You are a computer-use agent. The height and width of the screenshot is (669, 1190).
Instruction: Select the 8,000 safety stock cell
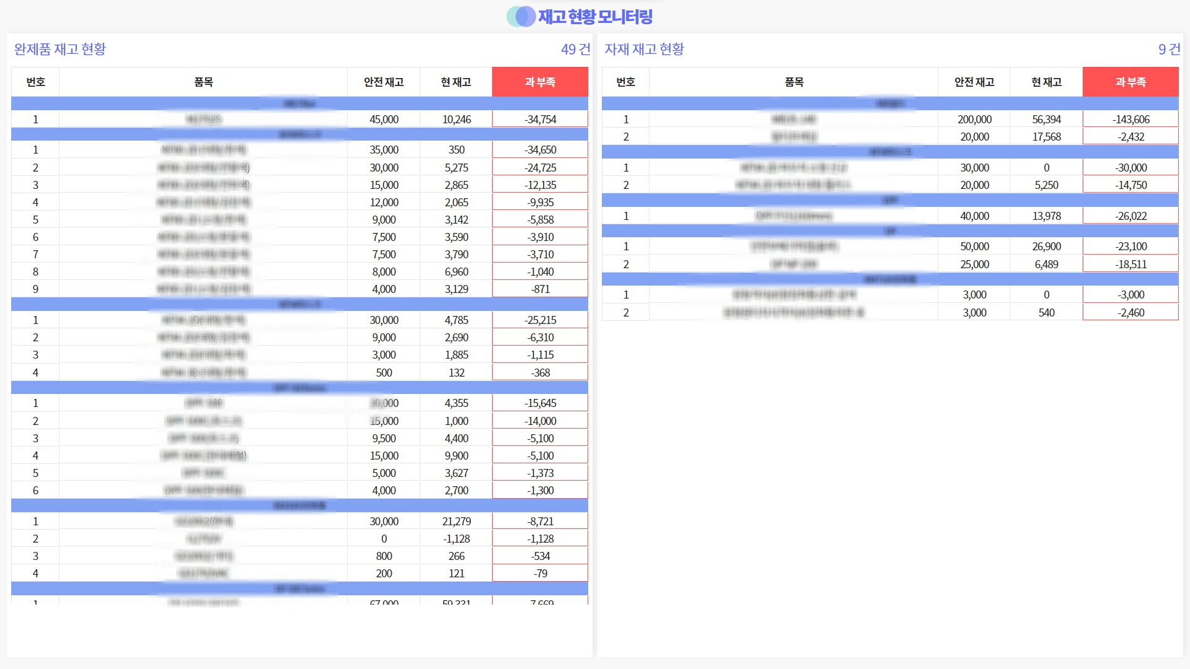click(384, 271)
